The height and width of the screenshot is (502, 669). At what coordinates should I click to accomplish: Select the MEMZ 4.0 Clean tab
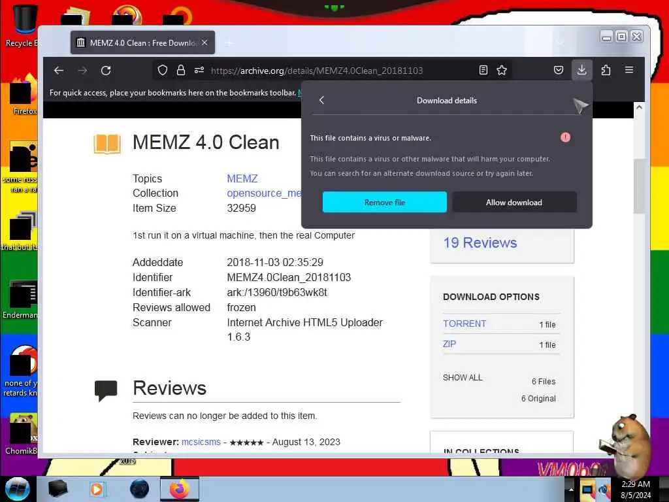point(142,42)
